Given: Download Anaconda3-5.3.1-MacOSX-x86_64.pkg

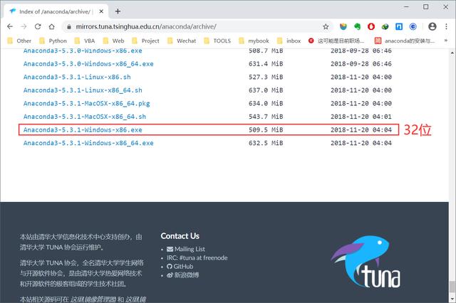Looking at the screenshot, I should (87, 104).
